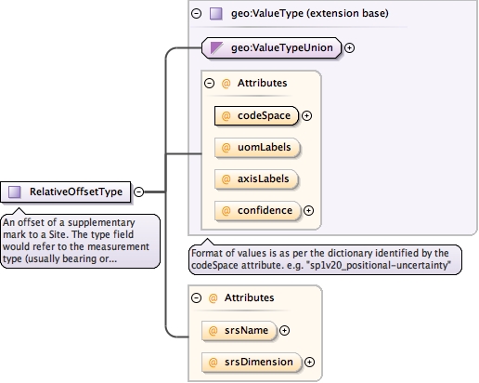The height and width of the screenshot is (383, 479).
Task: Collapse the RelativeOffsetType node
Action: click(x=138, y=191)
